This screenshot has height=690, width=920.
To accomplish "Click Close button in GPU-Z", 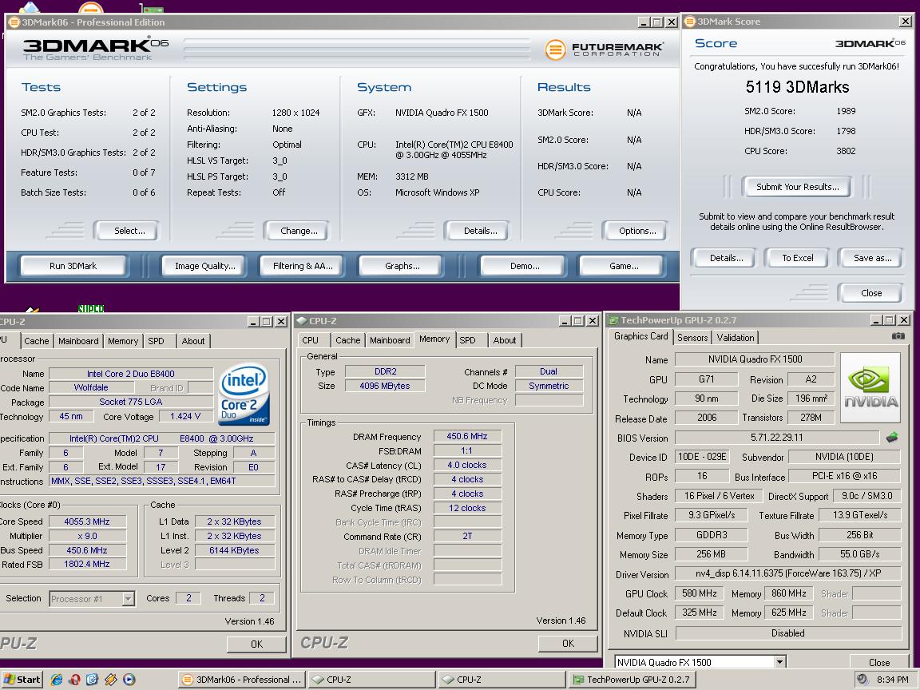I will tap(879, 662).
